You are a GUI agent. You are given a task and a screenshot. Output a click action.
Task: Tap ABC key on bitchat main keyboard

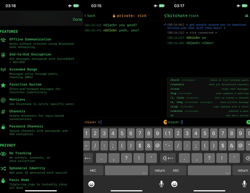[176, 171]
